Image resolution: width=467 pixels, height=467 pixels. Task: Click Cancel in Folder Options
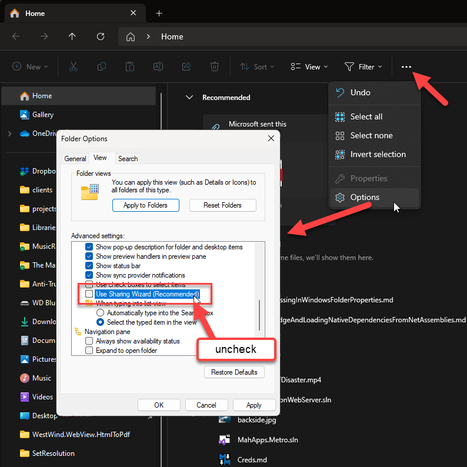coord(206,405)
